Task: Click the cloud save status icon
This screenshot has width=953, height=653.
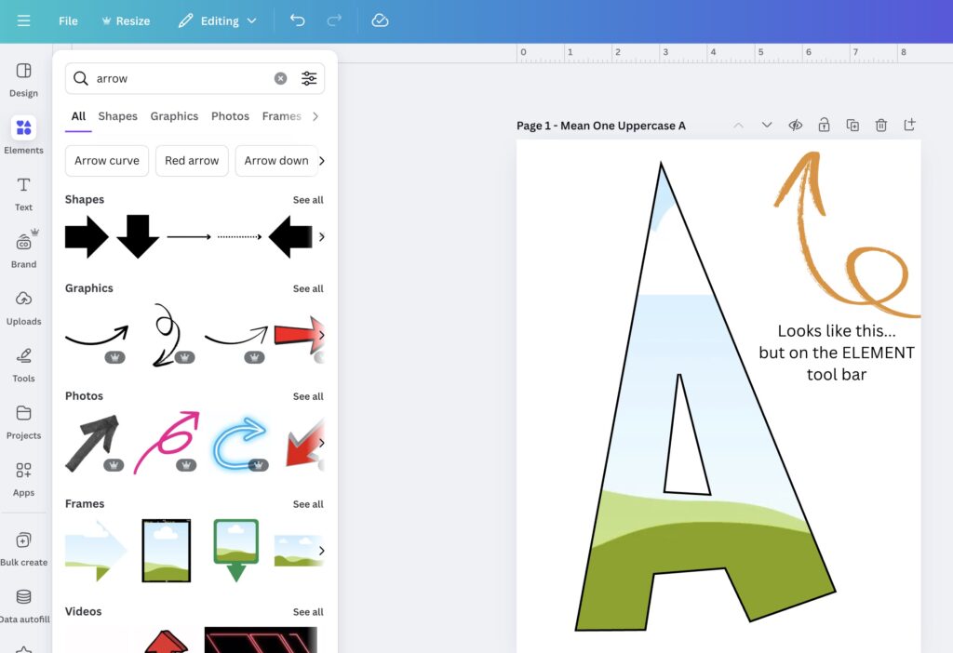Action: click(380, 20)
